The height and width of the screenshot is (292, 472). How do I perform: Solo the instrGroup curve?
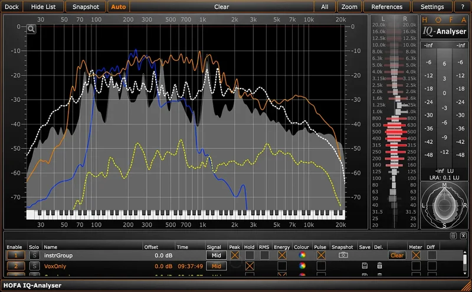point(34,255)
